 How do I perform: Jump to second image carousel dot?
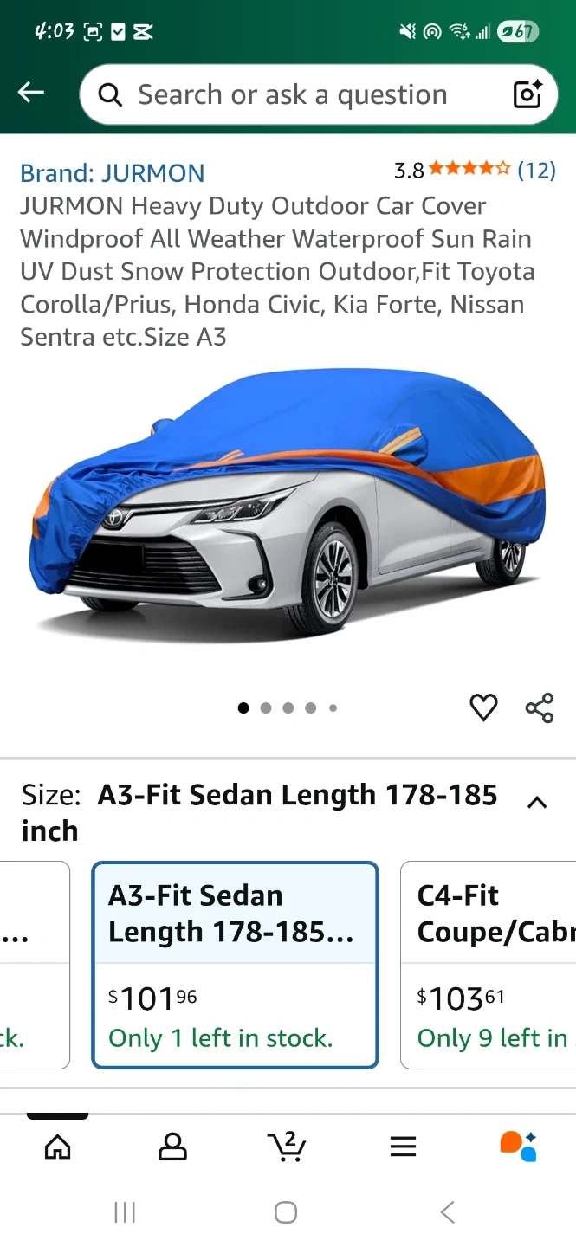[x=266, y=707]
